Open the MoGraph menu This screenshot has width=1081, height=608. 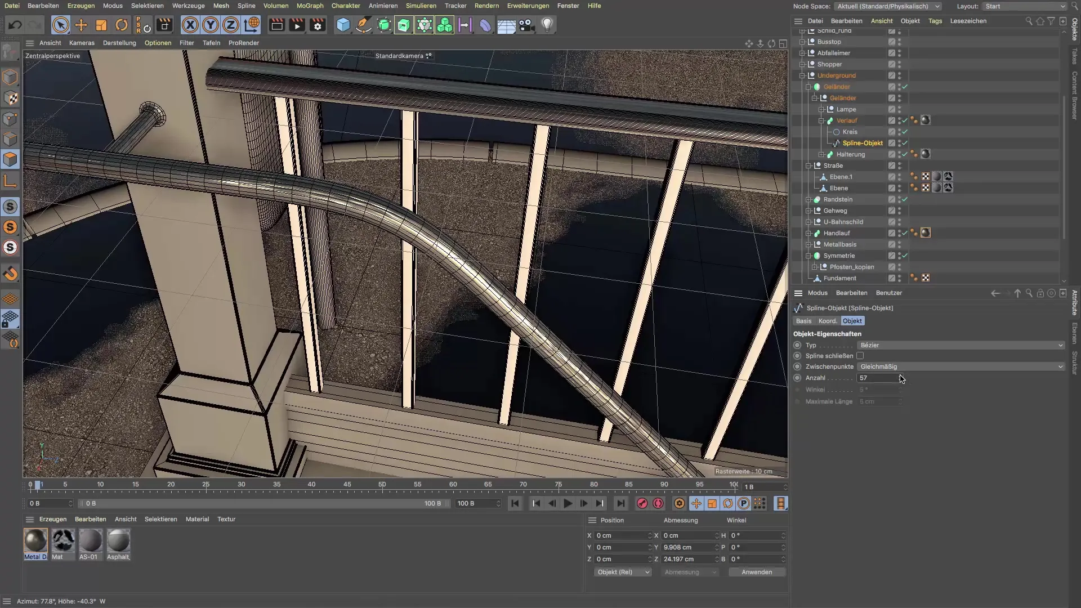(x=310, y=6)
